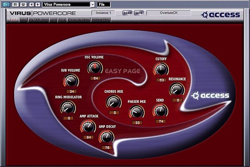
Task: Click the SUB VOLUME knob
Action: coord(71,81)
